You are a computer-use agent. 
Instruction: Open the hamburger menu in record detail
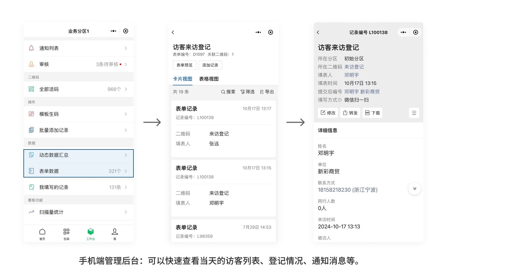pos(414,113)
